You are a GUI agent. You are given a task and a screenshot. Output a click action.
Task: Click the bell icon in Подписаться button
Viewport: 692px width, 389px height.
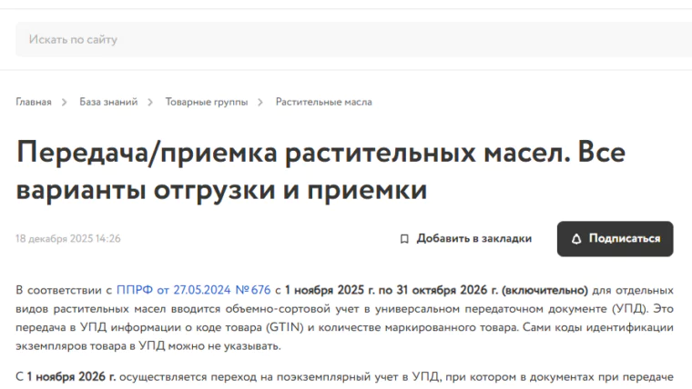(575, 239)
